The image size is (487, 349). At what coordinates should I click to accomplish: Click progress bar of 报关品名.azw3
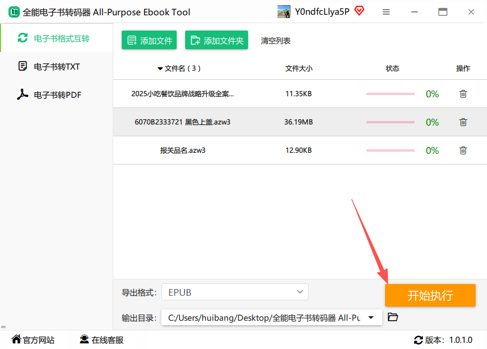coord(390,150)
